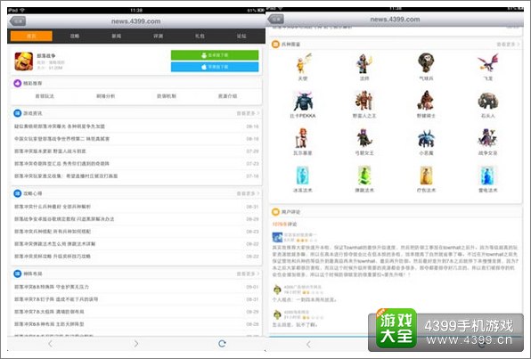Open the 神阵布局 article dated 09-01
Image resolution: width=531 pixels, height=359 pixels.
pos(136,287)
